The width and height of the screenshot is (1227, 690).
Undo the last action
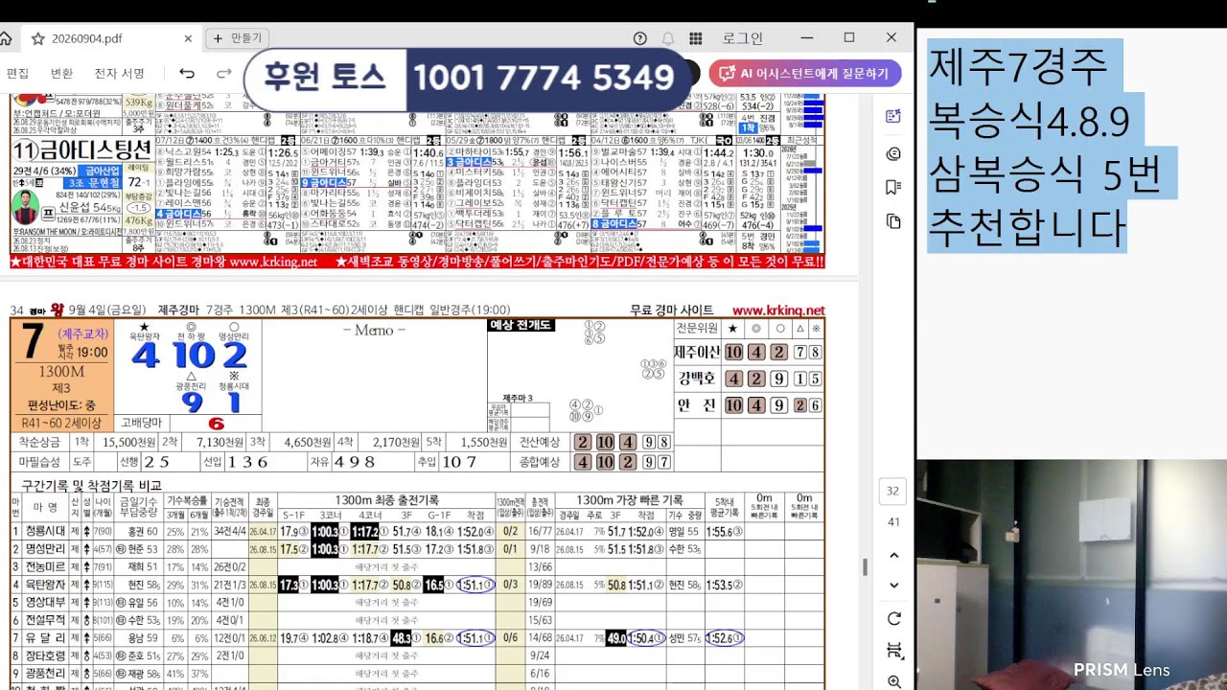(187, 74)
